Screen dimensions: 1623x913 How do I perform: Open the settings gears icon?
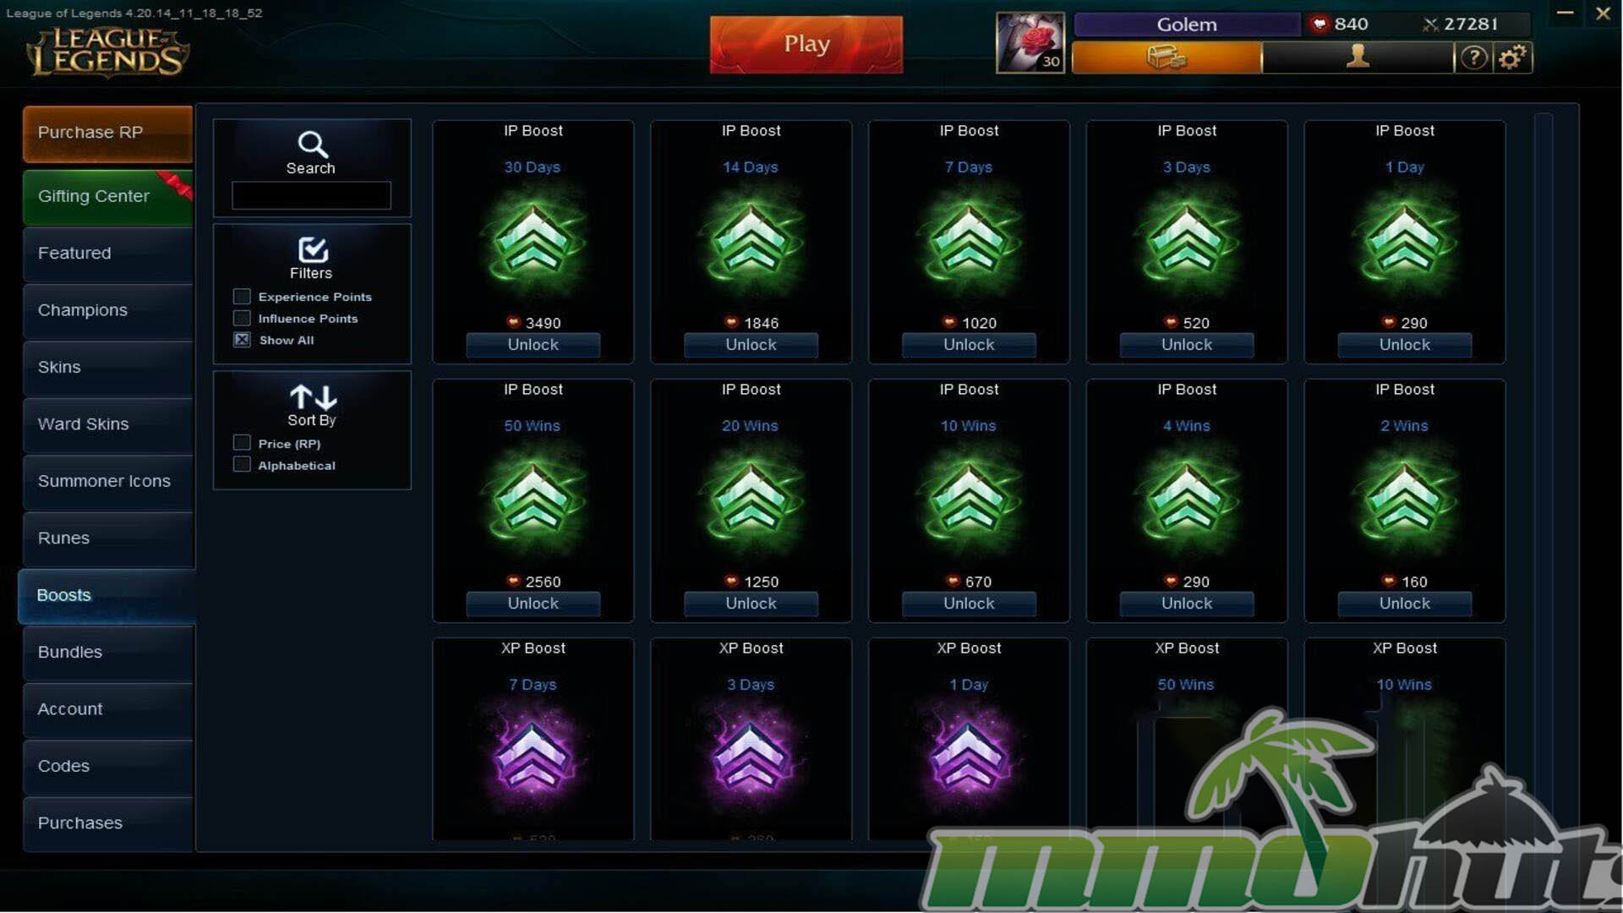tap(1512, 57)
